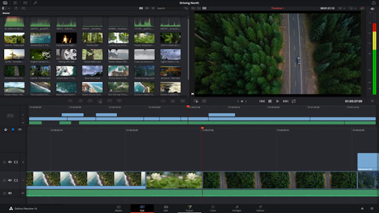Switch media pool to filmstrip view

point(147,8)
